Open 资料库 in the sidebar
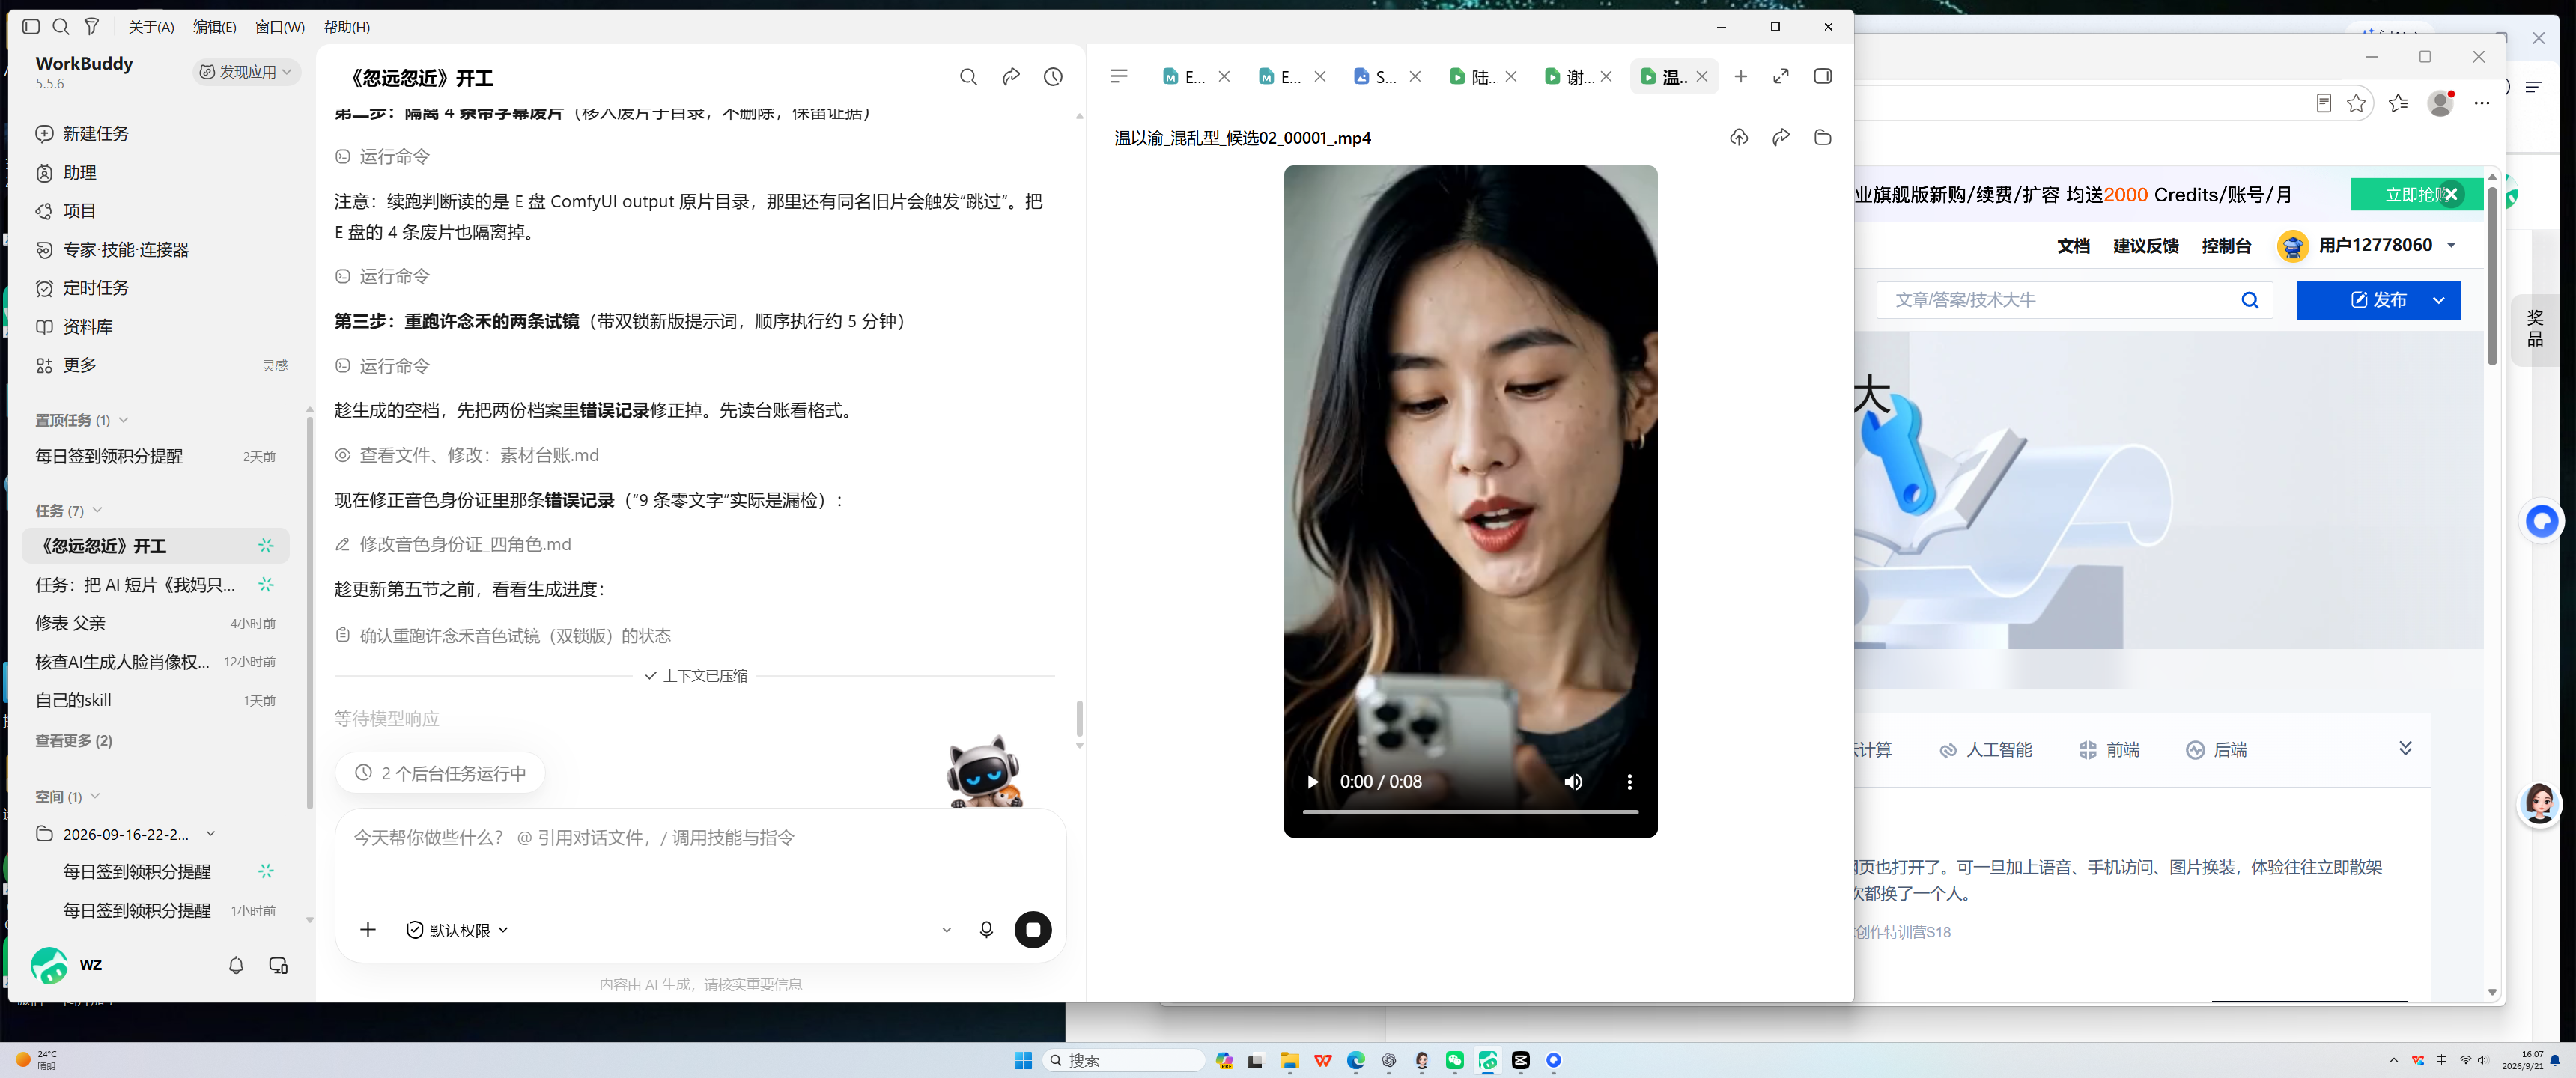 [87, 327]
